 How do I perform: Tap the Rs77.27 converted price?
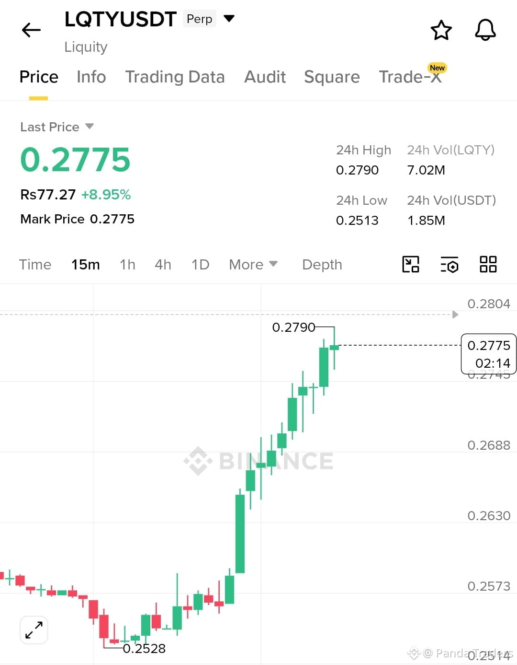tap(48, 194)
